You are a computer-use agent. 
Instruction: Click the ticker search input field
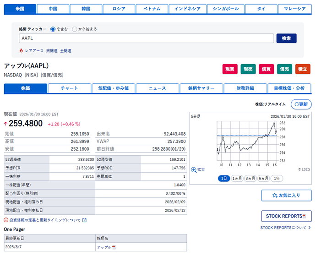(146, 38)
